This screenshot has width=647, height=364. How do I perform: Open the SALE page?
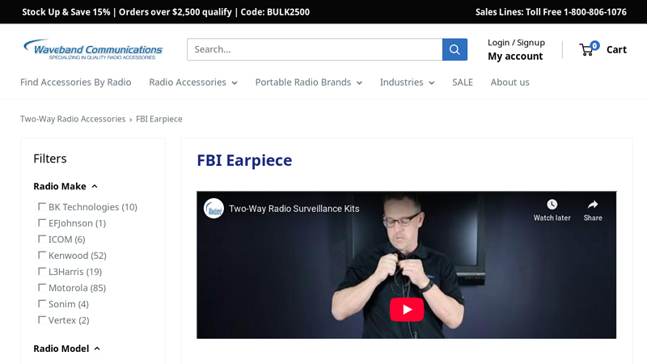[x=462, y=83]
